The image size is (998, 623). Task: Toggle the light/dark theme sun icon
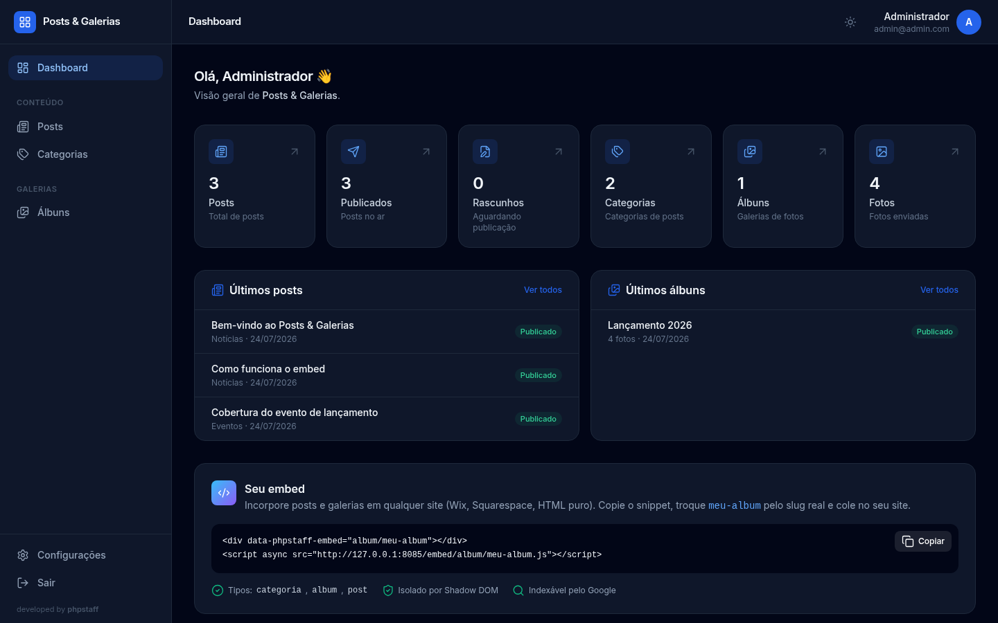850,22
